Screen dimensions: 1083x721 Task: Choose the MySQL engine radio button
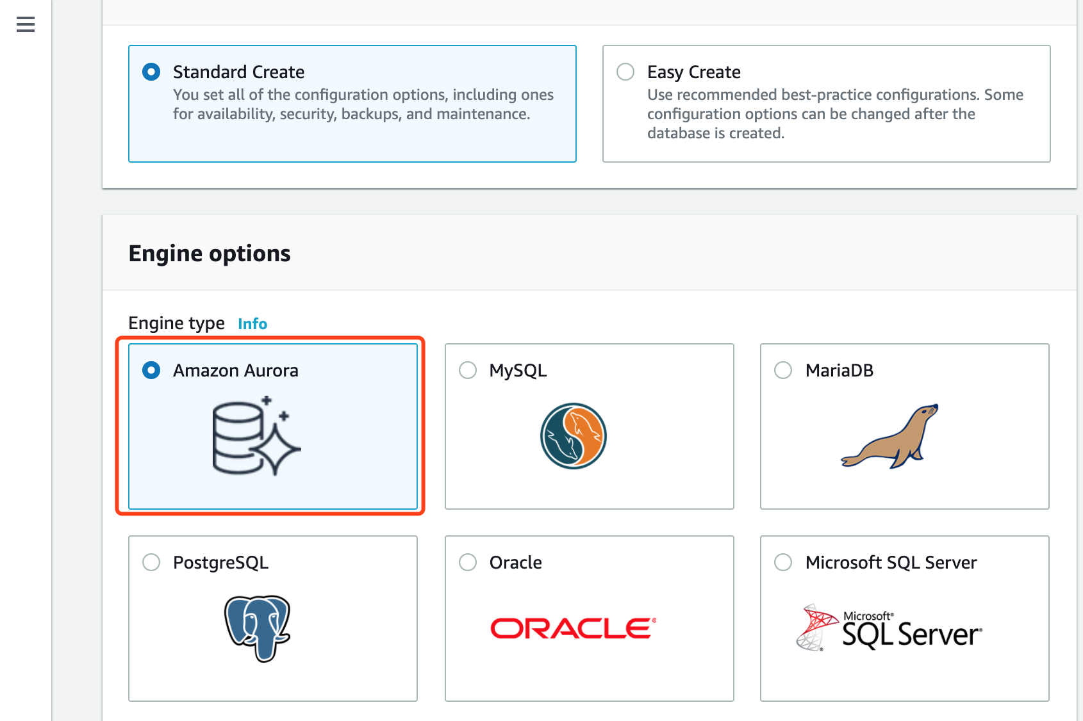[468, 370]
